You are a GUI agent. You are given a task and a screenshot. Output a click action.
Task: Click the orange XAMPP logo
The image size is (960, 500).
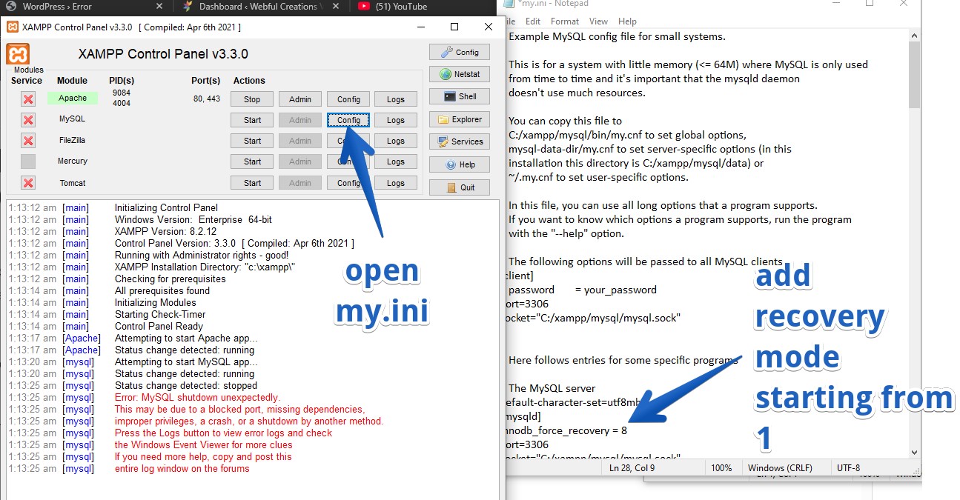18,54
